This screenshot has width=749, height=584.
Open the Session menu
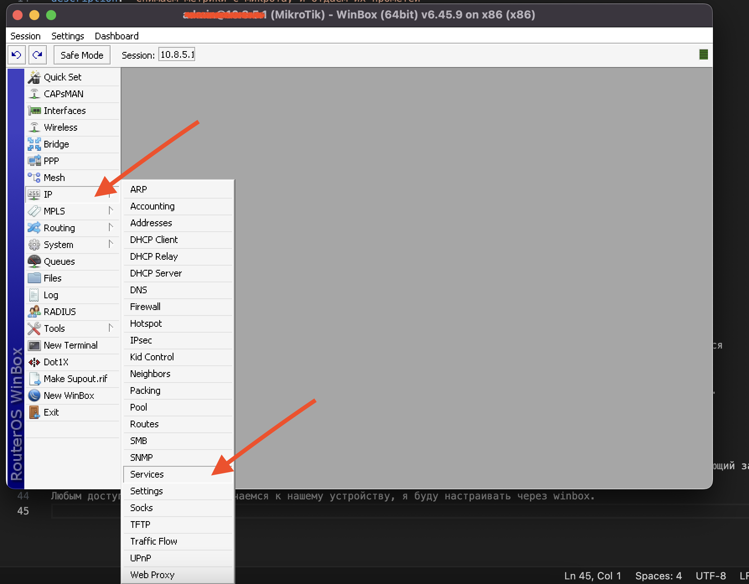pyautogui.click(x=25, y=36)
